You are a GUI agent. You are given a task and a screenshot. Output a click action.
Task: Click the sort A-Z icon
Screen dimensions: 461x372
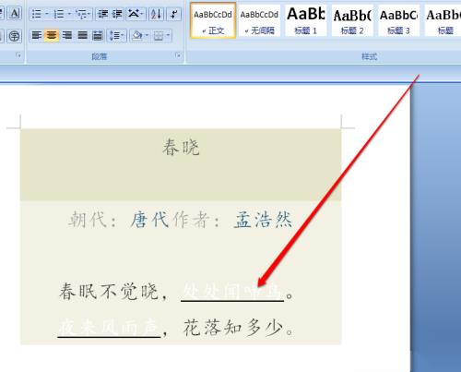tap(156, 14)
